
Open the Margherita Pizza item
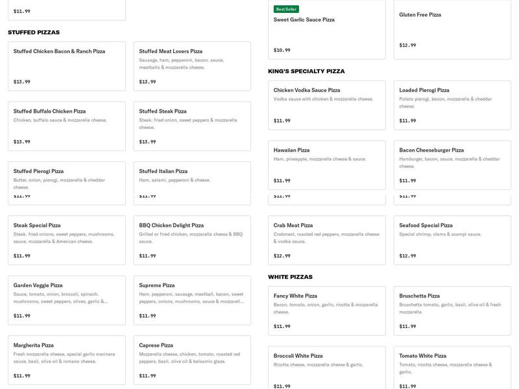66,360
